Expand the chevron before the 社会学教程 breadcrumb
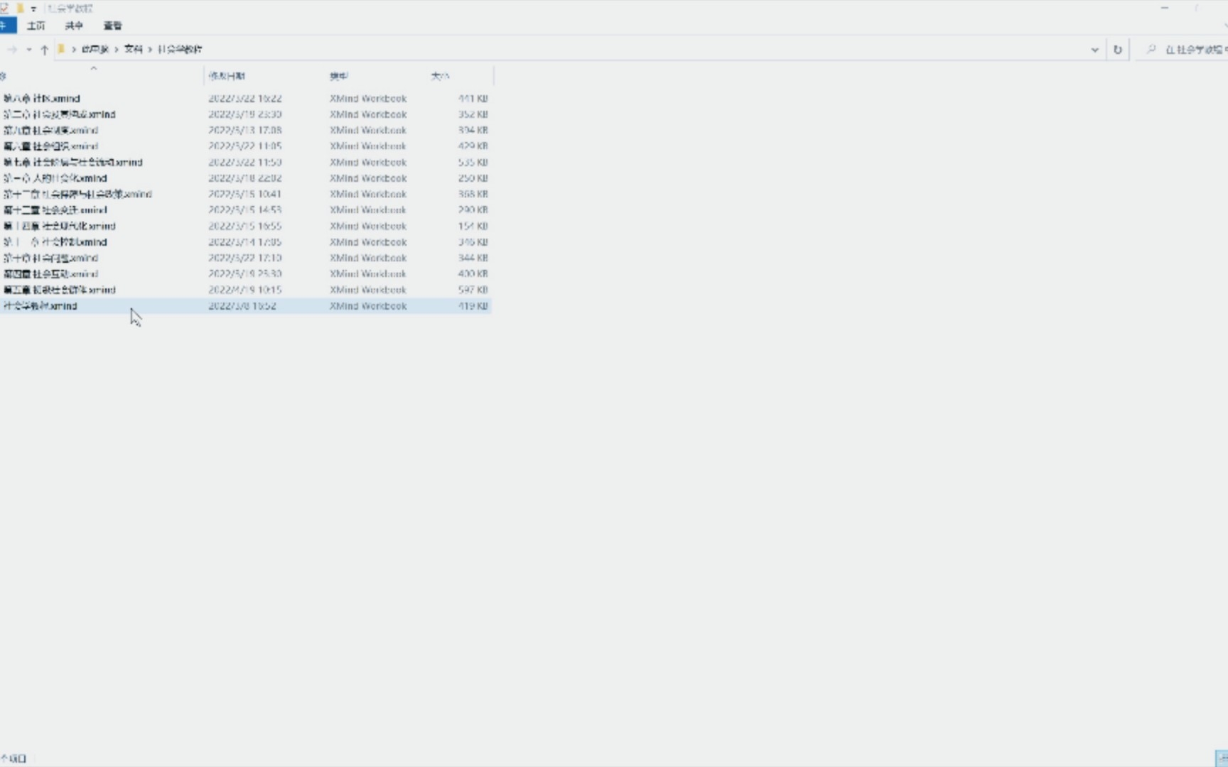Screen dimensions: 1228x767 point(150,50)
